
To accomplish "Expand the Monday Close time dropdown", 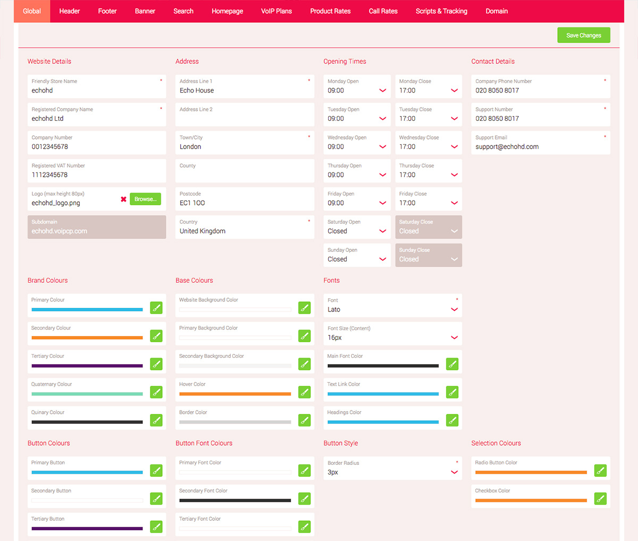I will click(x=429, y=86).
